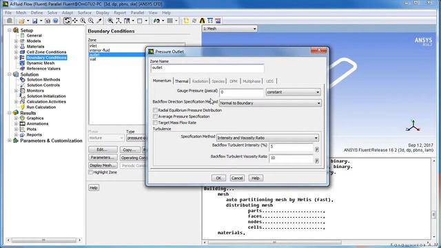Click the Reference Values icon in tree

click(x=23, y=69)
